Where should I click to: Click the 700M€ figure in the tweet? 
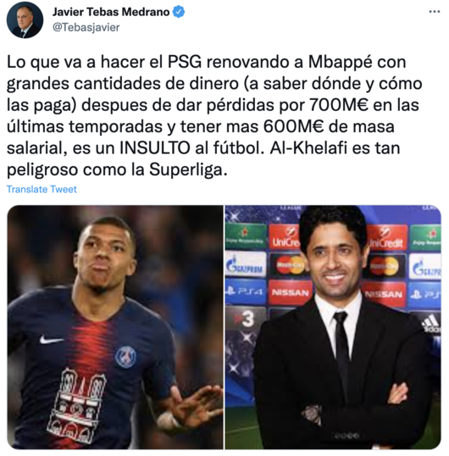[338, 105]
